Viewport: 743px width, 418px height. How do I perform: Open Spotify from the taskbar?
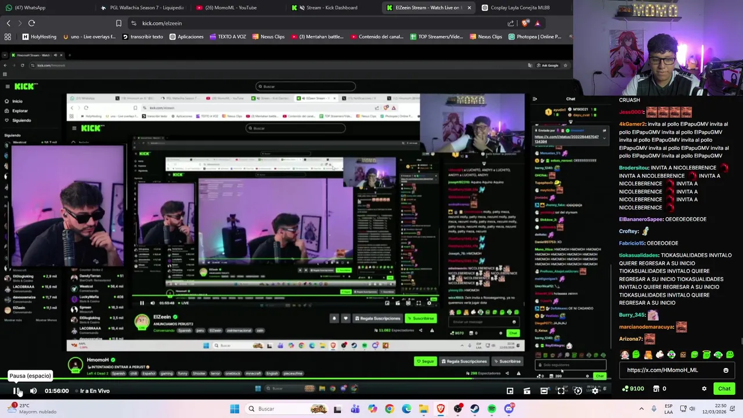tap(492, 409)
